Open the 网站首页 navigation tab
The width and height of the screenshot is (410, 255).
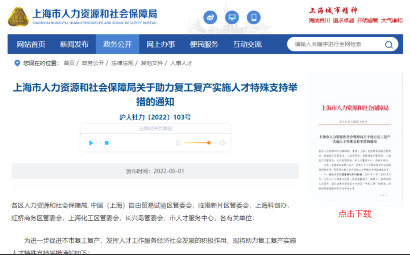click(x=31, y=44)
